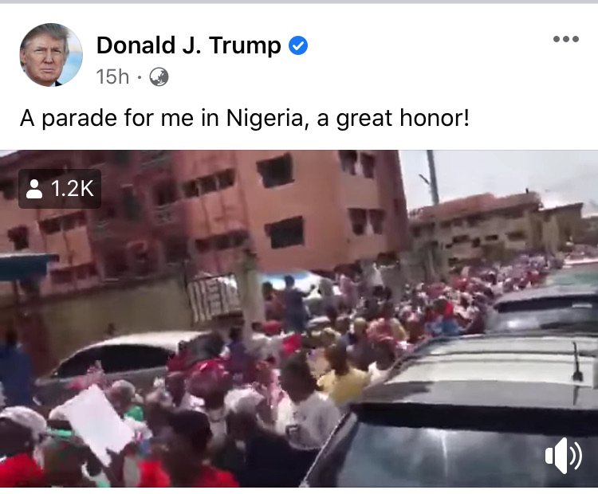Open the three-dot post options menu
This screenshot has width=598, height=494.
click(566, 39)
